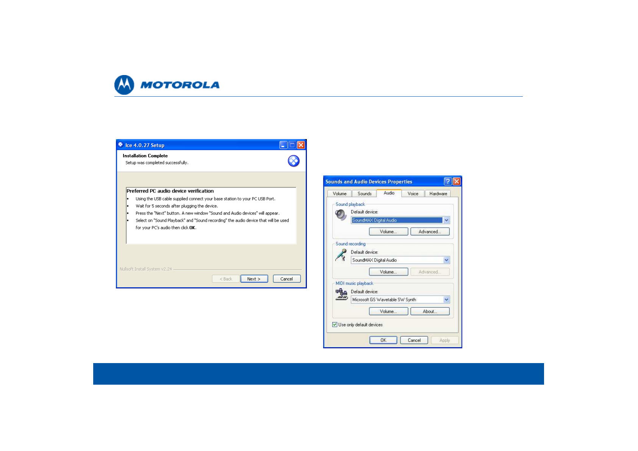Click 'Setup was completed successfully.' text
Viewport: 638px width, 451px height.
tap(157, 163)
